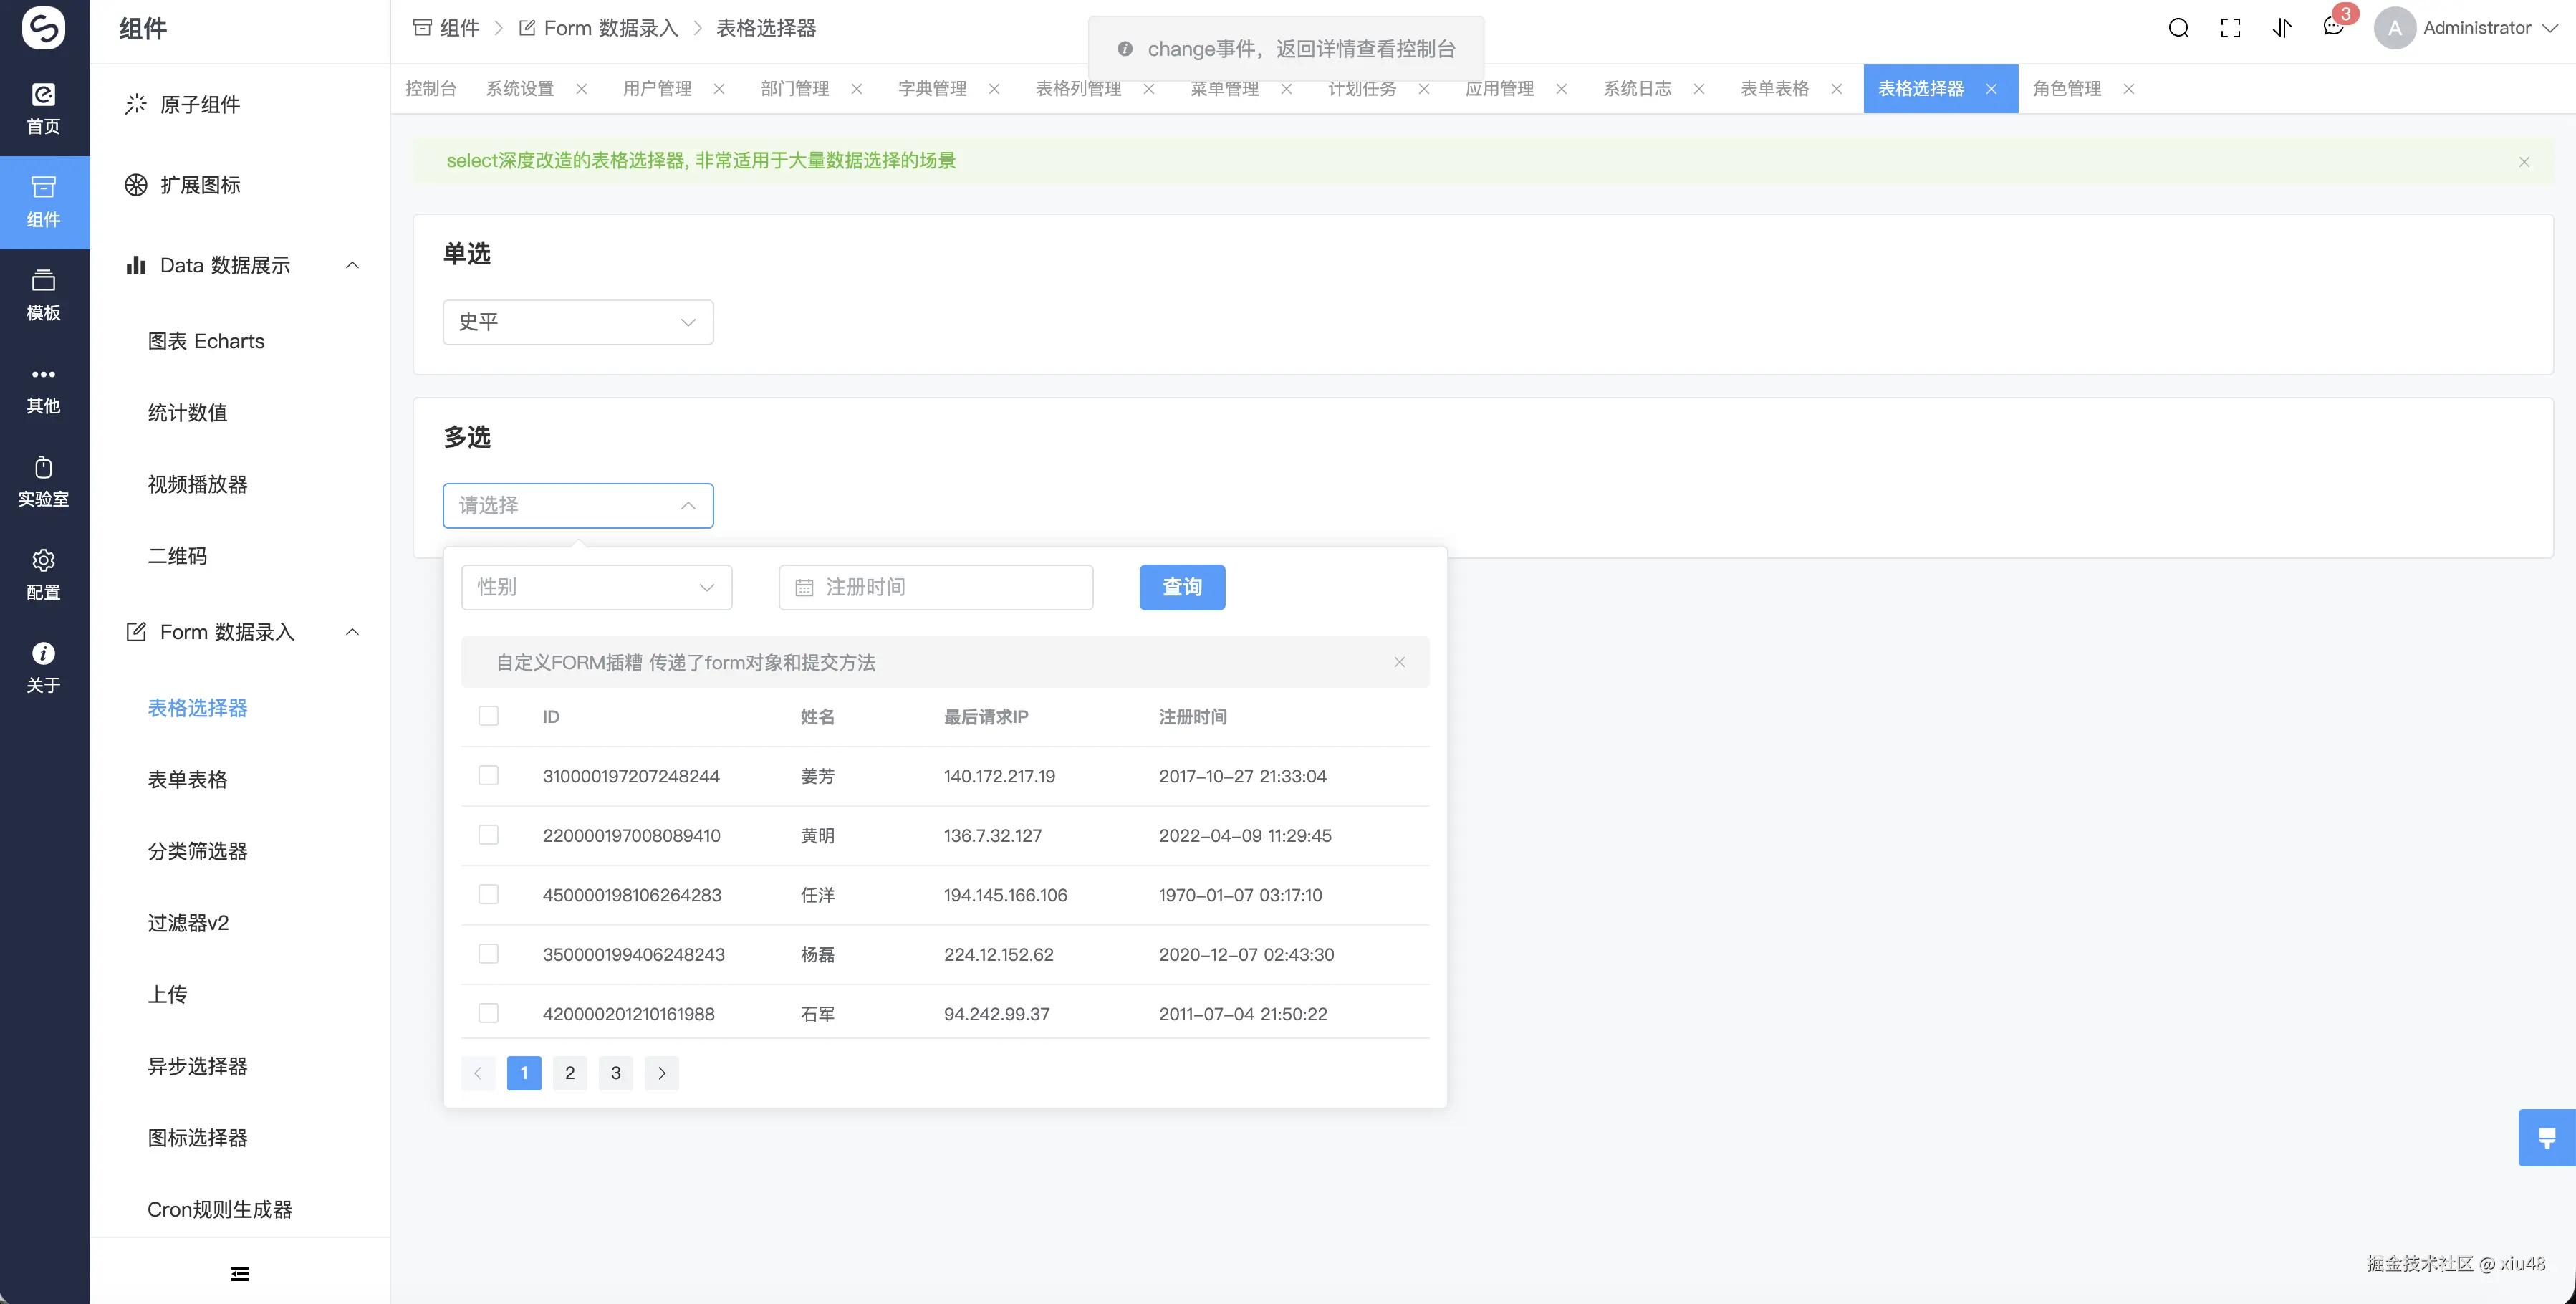Click the 注册时间 date input field
The image size is (2576, 1304).
[935, 587]
